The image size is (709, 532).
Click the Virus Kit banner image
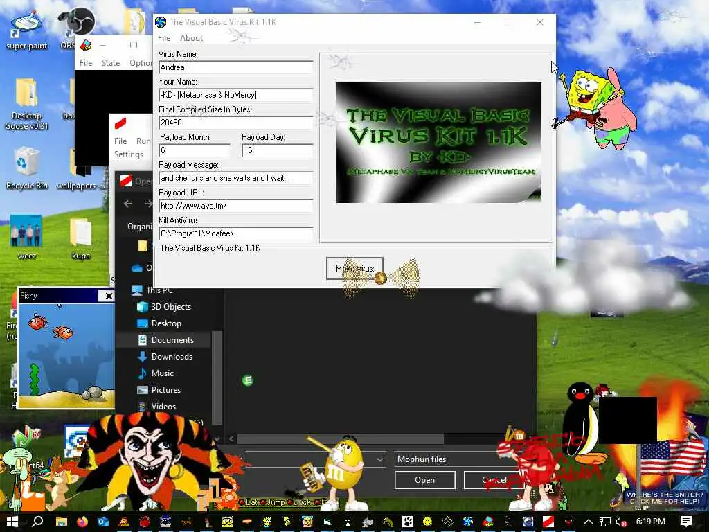[x=438, y=142]
